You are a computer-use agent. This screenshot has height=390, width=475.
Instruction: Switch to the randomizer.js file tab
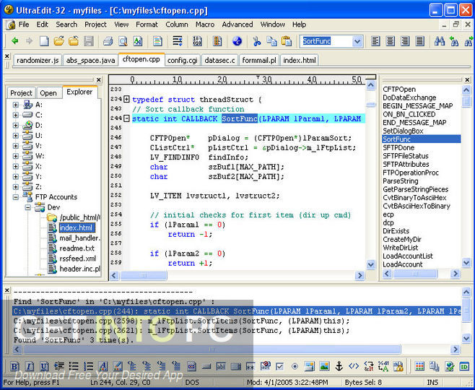coord(38,60)
